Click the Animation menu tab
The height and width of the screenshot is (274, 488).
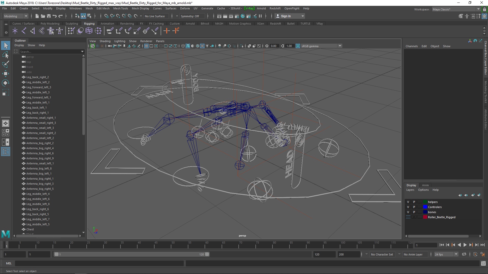(106, 23)
